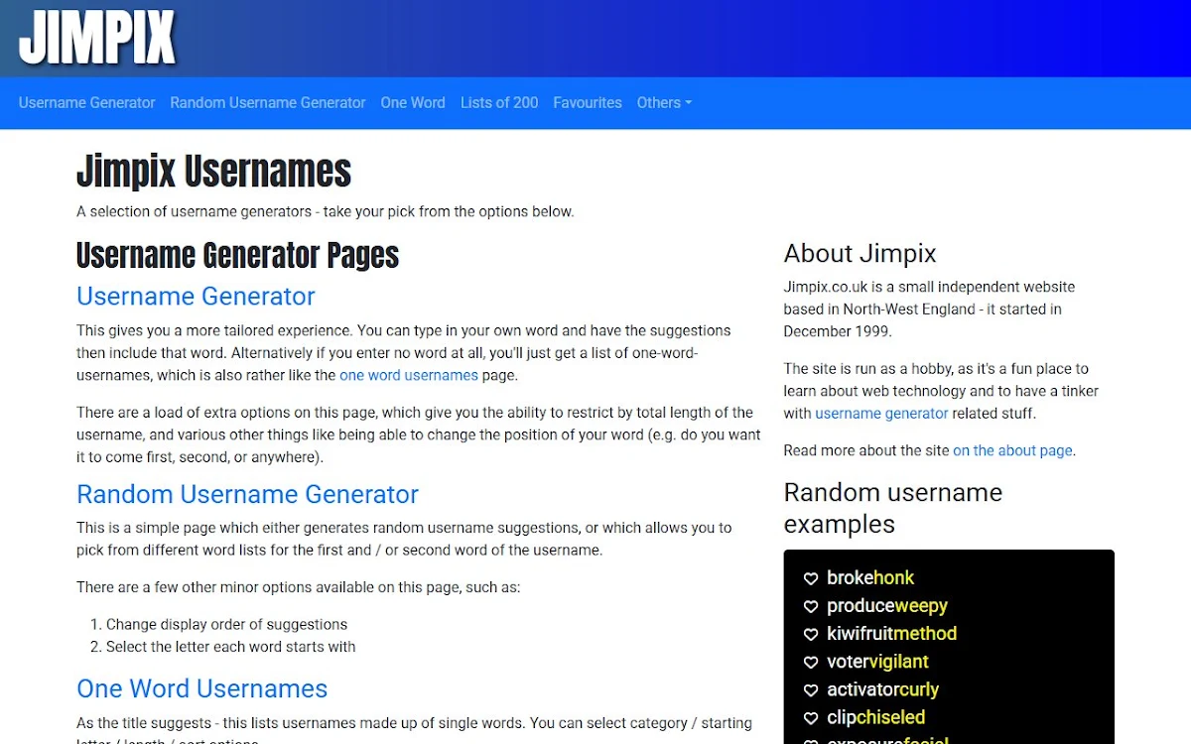Viewport: 1191px width, 744px height.
Task: Click the Username Generator Pages heading
Action: [237, 255]
